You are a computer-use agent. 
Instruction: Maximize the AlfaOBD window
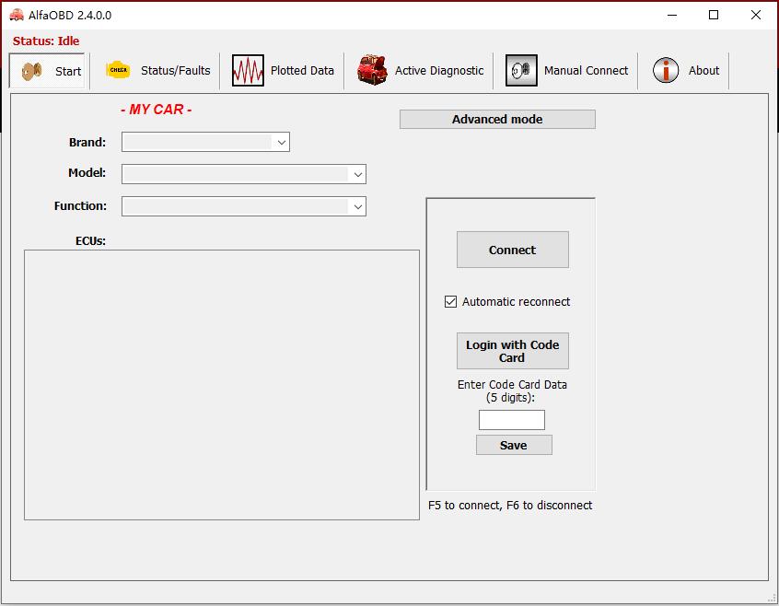(x=714, y=15)
